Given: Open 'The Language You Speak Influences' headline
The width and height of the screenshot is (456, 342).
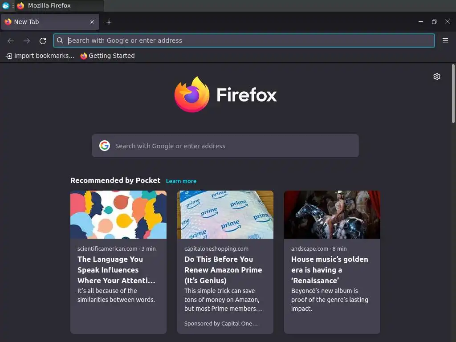Looking at the screenshot, I should 116,270.
